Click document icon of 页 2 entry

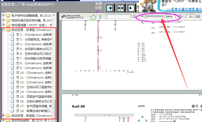pos(12,34)
